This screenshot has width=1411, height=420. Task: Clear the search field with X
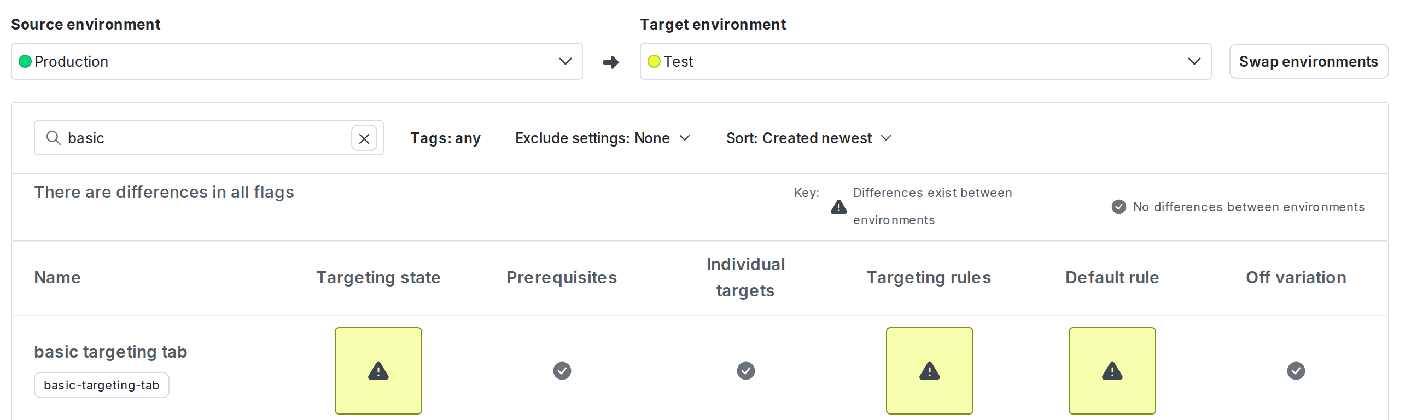coord(364,138)
